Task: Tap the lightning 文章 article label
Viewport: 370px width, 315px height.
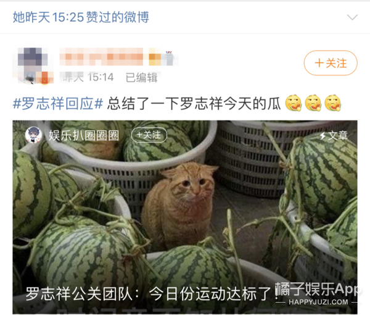Action: click(334, 135)
